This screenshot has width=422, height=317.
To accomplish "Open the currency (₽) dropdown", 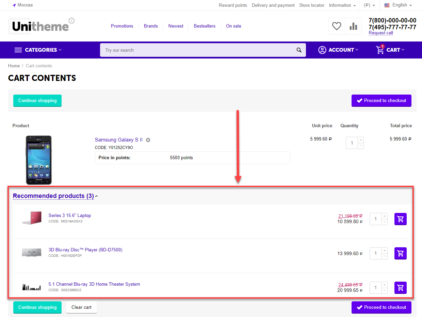I will point(370,5).
